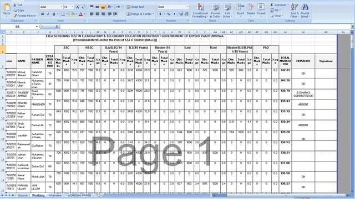This screenshot has height=199, width=355.
Task: Open the Clear menu in Editing
Action: (x=277, y=16)
